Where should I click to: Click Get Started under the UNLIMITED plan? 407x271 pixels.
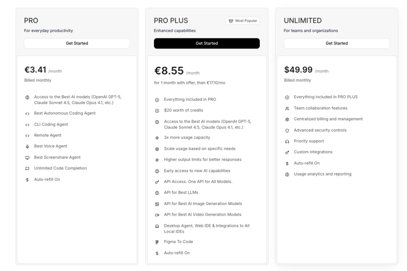coord(336,43)
